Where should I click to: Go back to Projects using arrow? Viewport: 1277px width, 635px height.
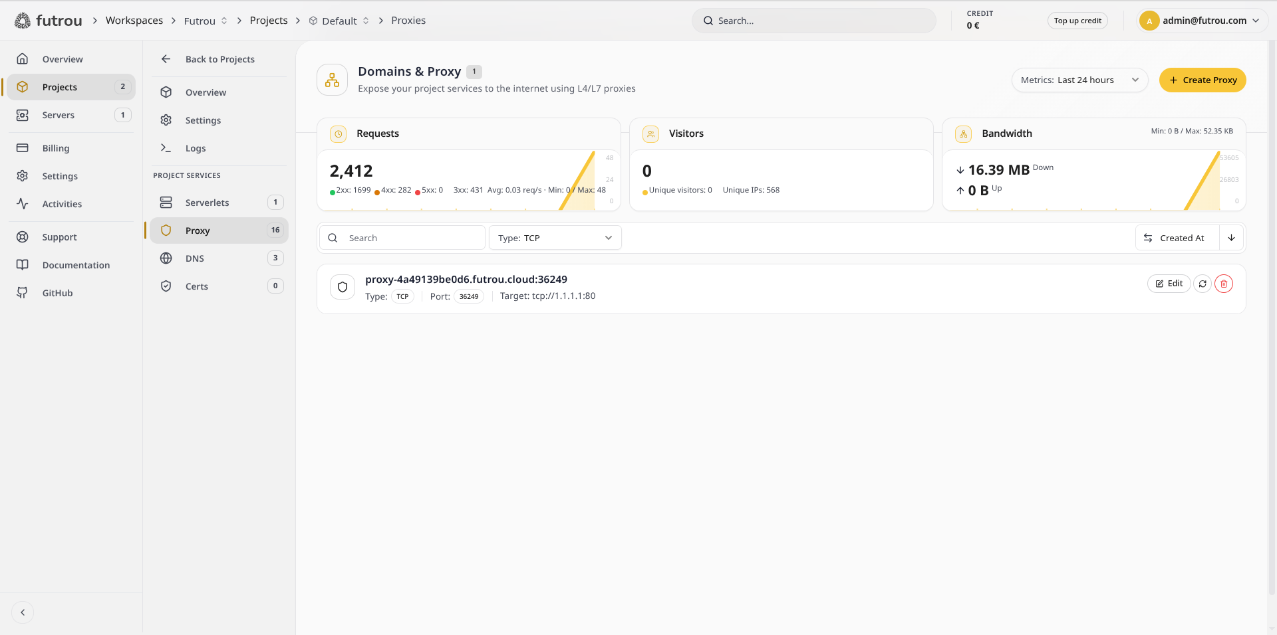coord(219,59)
